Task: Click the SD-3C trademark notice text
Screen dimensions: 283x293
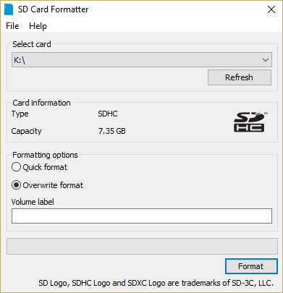Action: (156, 283)
